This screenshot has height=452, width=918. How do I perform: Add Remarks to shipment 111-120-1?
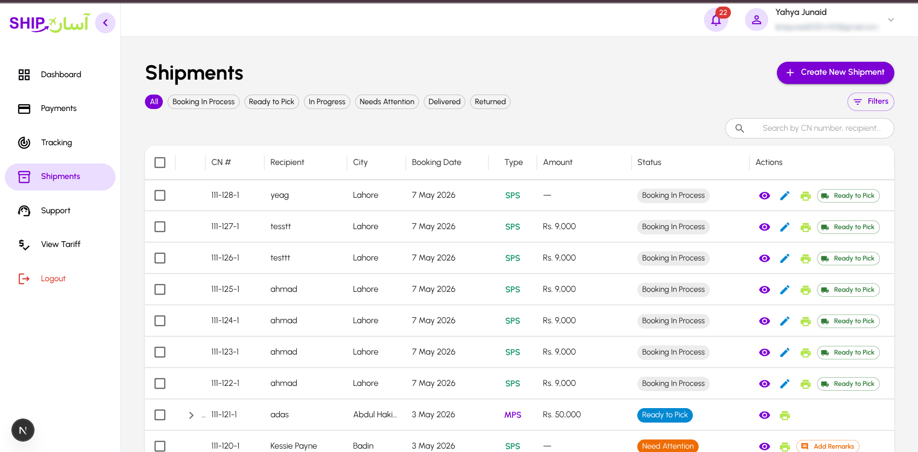coord(828,446)
